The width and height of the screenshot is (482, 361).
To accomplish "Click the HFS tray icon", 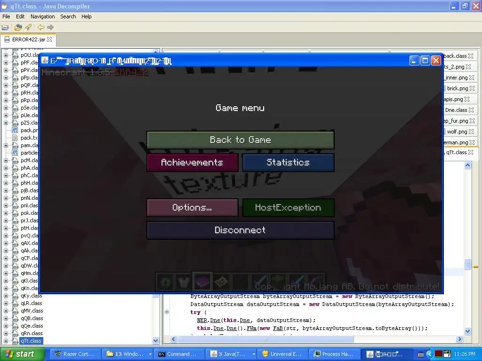I will pyautogui.click(x=447, y=354).
